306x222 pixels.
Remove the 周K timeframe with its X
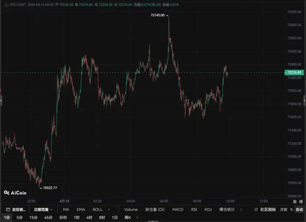[x=137, y=218]
